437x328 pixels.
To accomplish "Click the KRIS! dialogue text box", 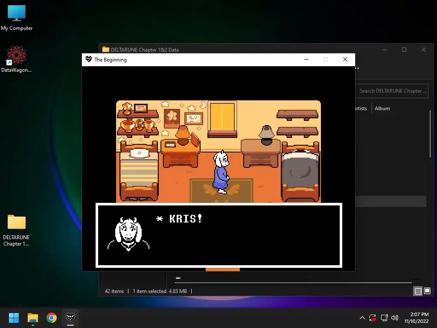I will [219, 235].
